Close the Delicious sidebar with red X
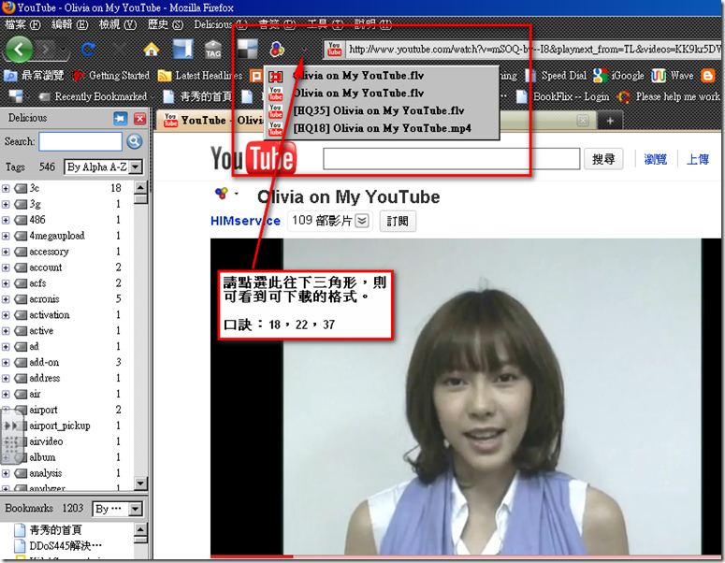The image size is (725, 563). tap(139, 119)
